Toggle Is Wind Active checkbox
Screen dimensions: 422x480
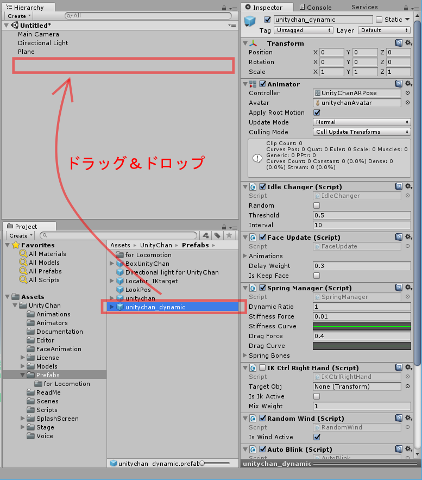coord(317,437)
